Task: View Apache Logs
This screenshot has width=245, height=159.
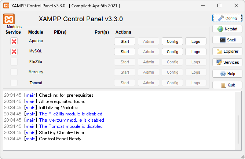Action: (x=196, y=41)
